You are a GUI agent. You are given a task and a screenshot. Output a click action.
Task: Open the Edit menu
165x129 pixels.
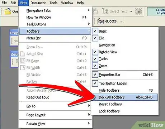(13, 3)
